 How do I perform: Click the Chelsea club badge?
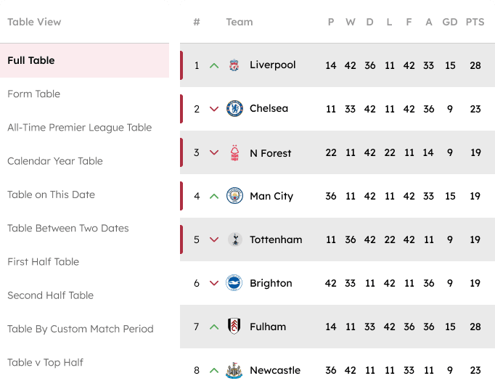[x=234, y=109]
